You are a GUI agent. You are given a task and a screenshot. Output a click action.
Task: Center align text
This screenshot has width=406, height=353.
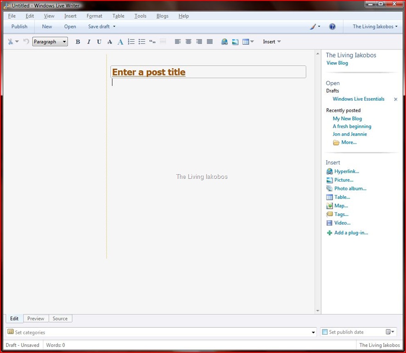[188, 41]
